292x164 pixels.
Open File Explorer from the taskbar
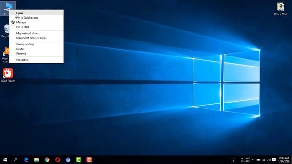[36, 160]
